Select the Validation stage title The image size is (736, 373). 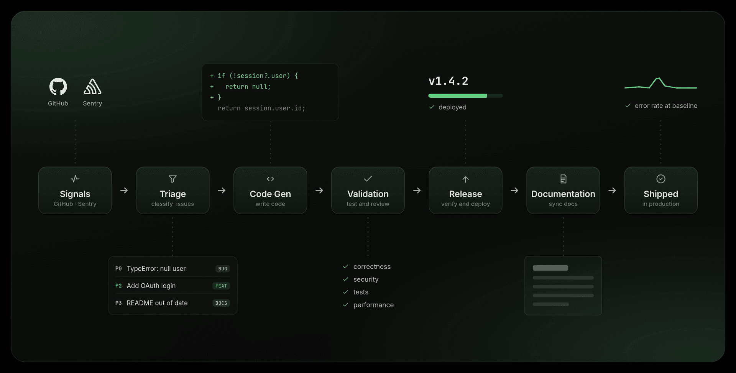click(x=368, y=194)
